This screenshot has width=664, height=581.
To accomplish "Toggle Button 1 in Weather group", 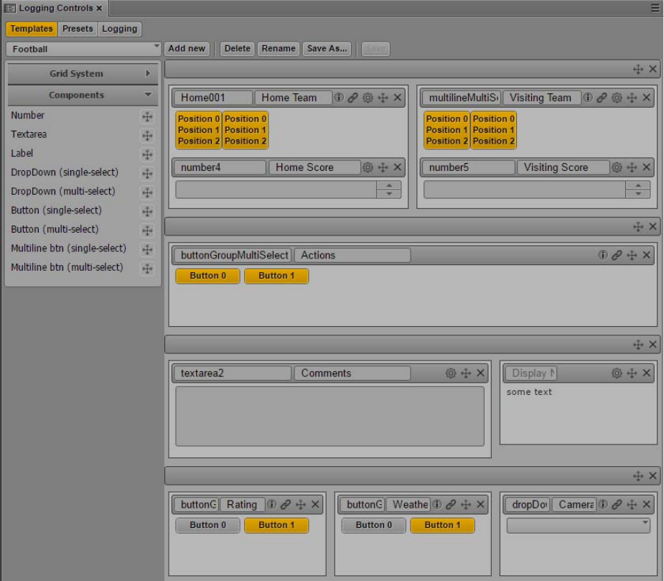I will 442,525.
